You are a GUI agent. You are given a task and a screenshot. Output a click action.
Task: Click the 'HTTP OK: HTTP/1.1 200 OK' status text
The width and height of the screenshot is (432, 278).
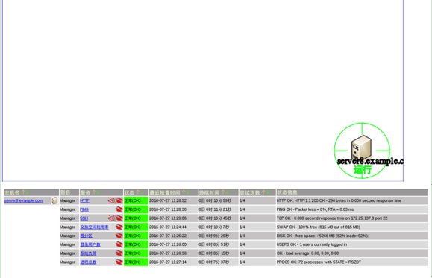[339, 200]
